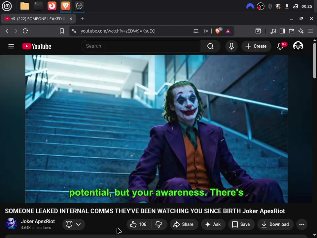Open Brave Wallet
This screenshot has width=317, height=238.
click(x=292, y=31)
